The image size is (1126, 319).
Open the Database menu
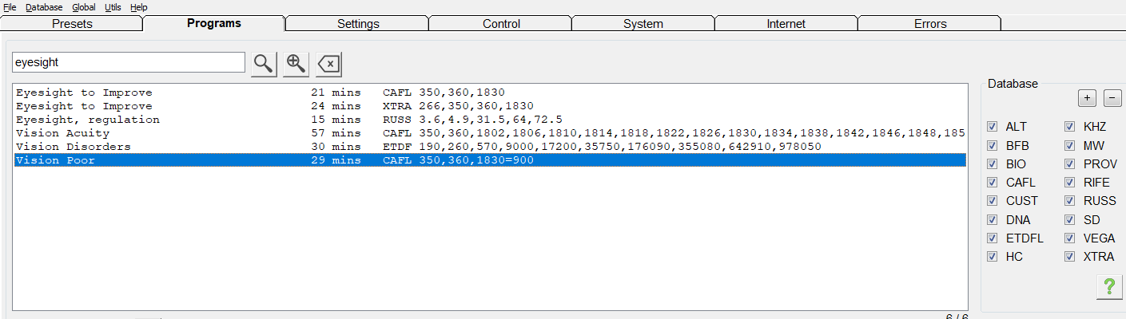tap(44, 7)
